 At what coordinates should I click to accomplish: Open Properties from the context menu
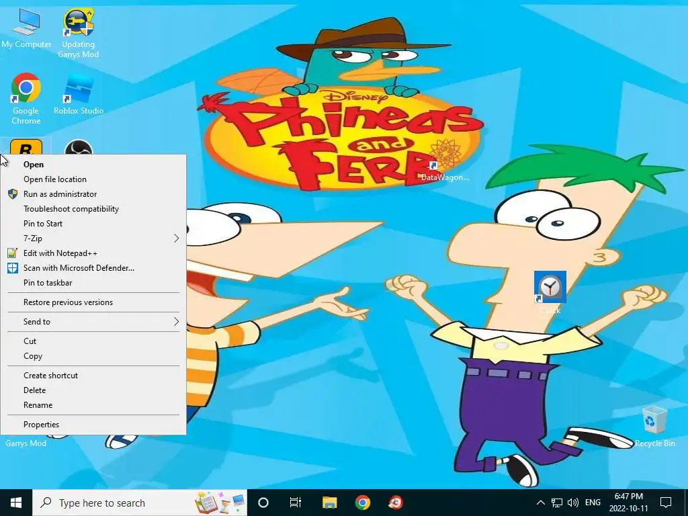coord(93,425)
